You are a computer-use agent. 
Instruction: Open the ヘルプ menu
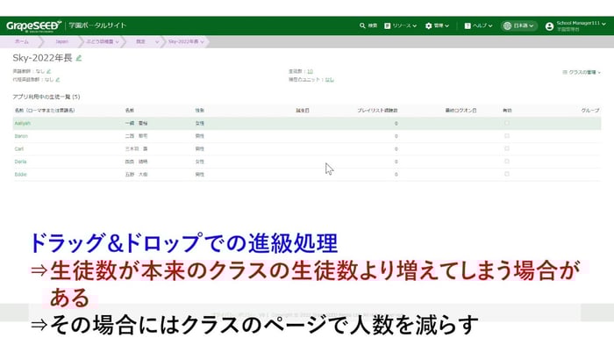pyautogui.click(x=478, y=25)
